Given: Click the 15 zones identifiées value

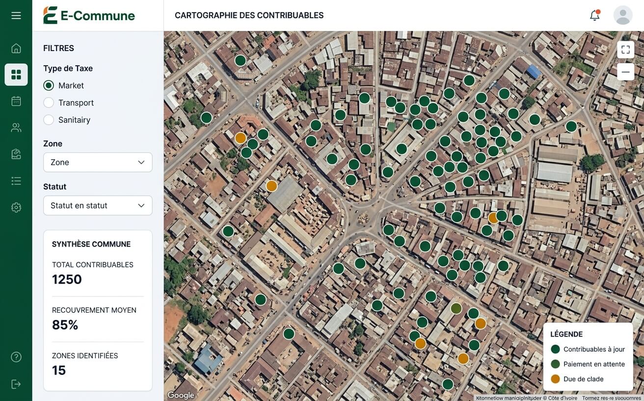Looking at the screenshot, I should point(59,371).
